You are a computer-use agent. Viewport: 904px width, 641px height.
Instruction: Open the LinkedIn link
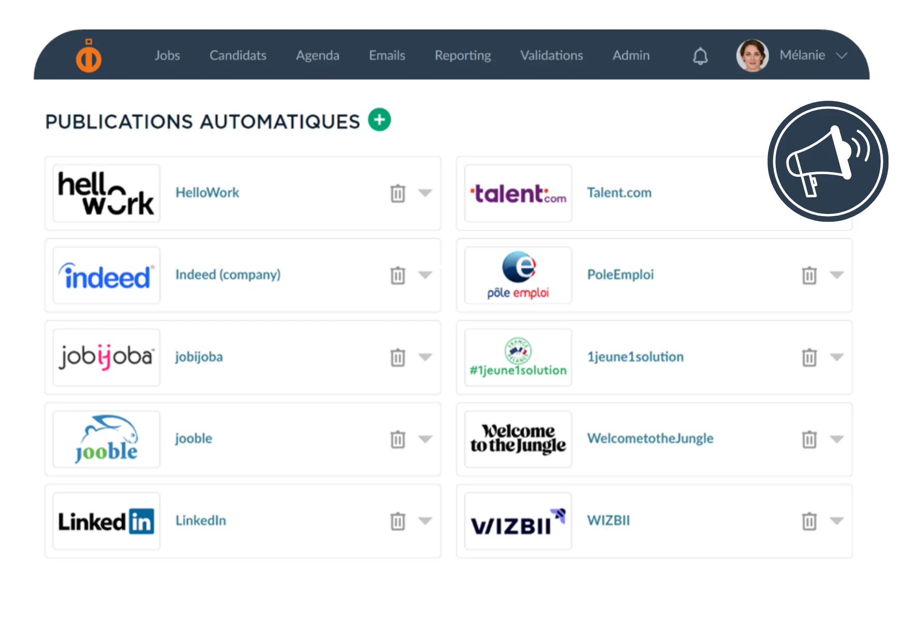click(201, 521)
